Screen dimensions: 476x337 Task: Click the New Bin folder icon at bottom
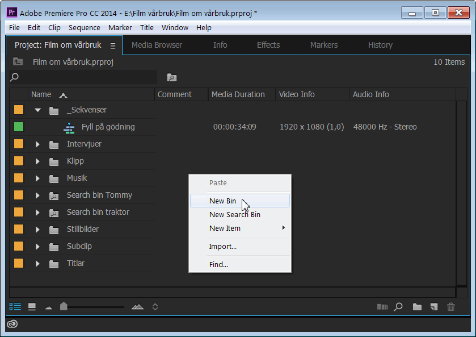point(417,307)
